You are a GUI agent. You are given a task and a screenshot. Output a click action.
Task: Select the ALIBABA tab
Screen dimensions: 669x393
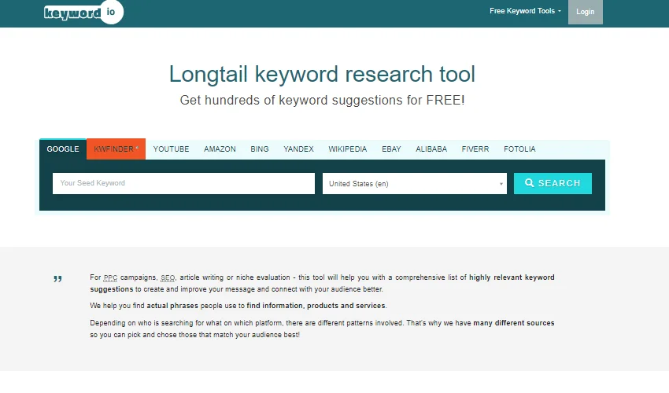point(431,149)
